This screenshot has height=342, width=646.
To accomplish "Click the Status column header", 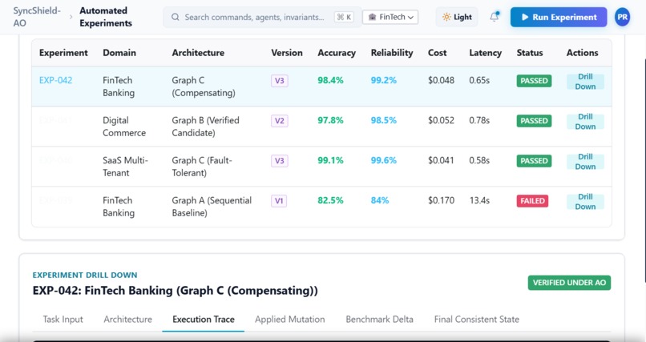I will tap(530, 53).
